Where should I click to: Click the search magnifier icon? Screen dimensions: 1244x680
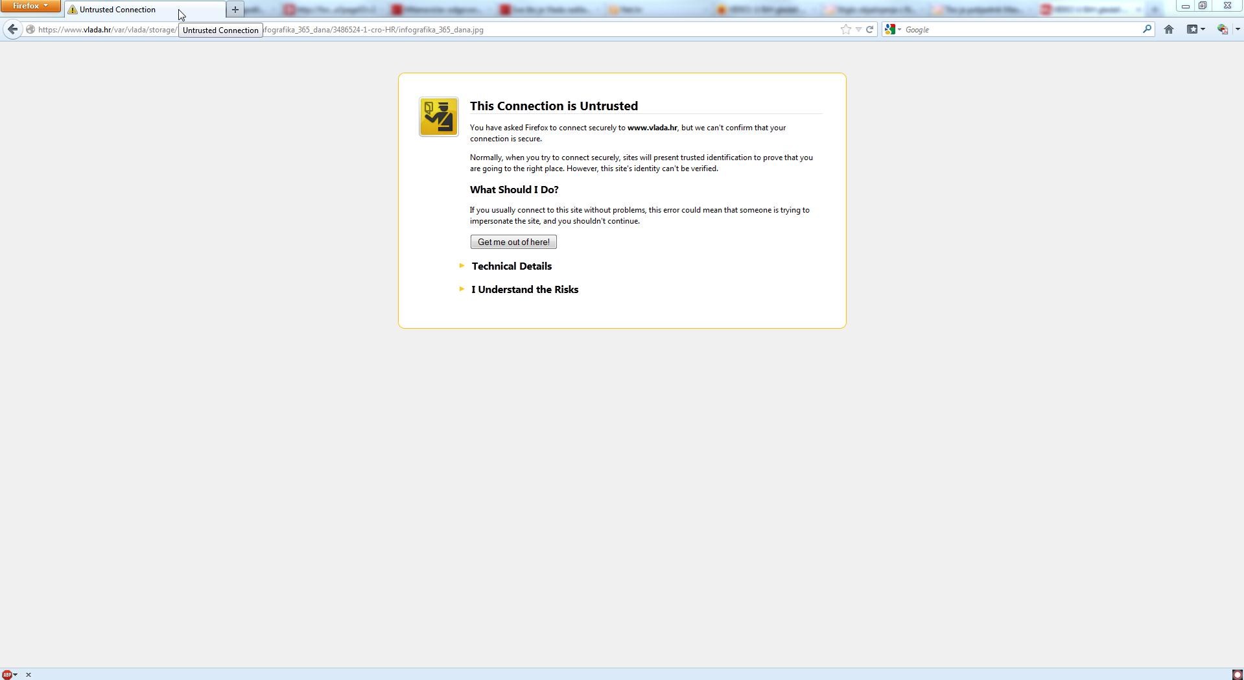click(x=1146, y=29)
